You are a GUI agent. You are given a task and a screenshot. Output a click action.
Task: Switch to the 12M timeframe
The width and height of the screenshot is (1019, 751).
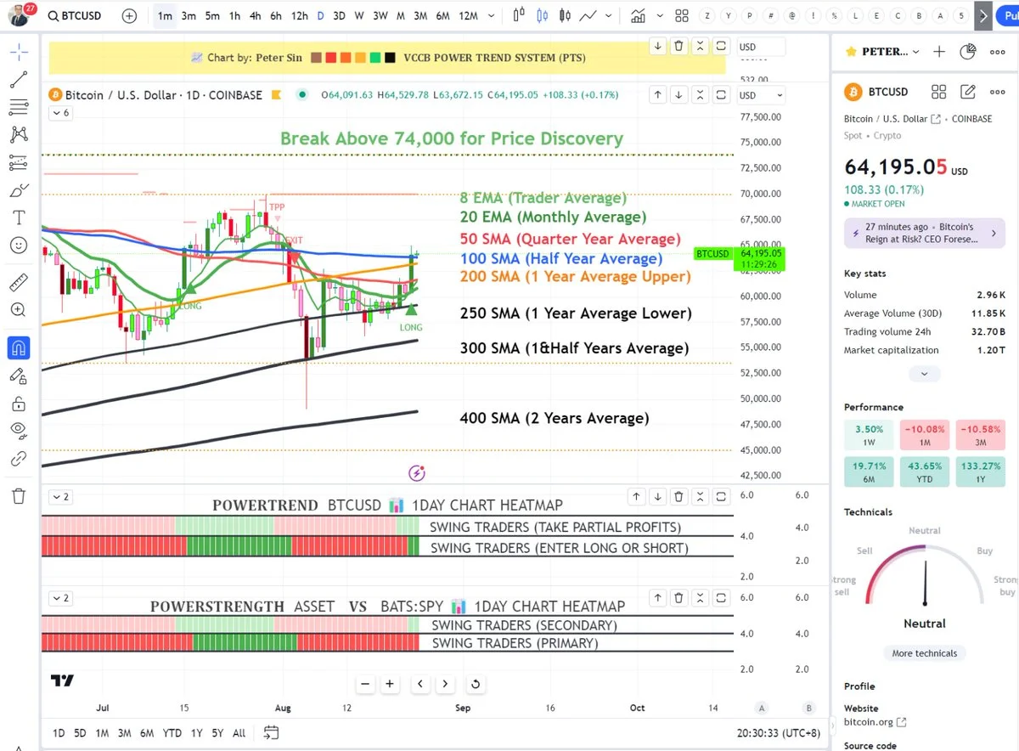tap(468, 15)
